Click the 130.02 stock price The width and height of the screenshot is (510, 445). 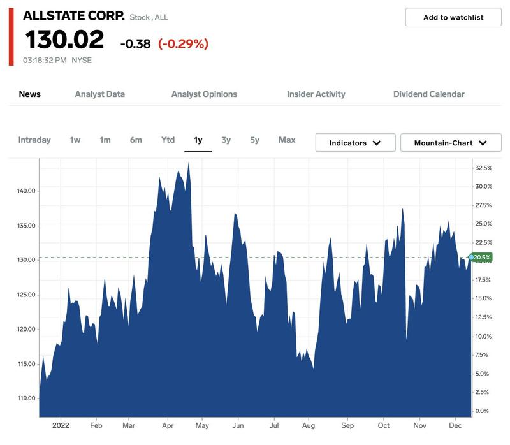tap(64, 40)
